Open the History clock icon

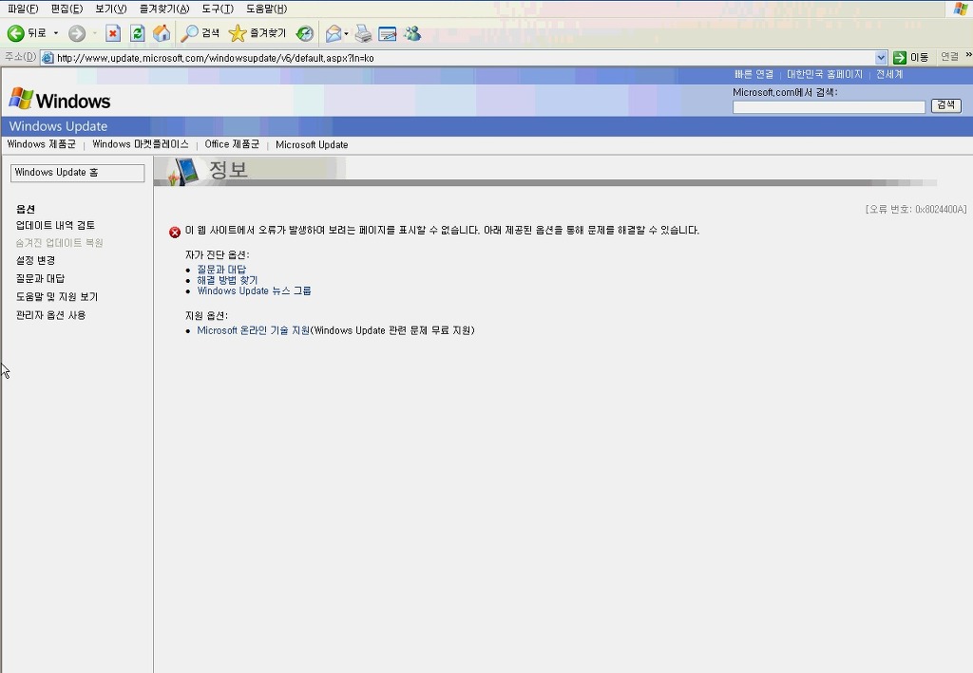click(x=305, y=33)
